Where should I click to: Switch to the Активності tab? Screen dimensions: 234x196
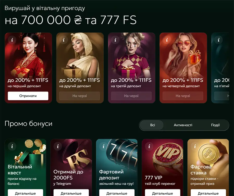pos(183,125)
